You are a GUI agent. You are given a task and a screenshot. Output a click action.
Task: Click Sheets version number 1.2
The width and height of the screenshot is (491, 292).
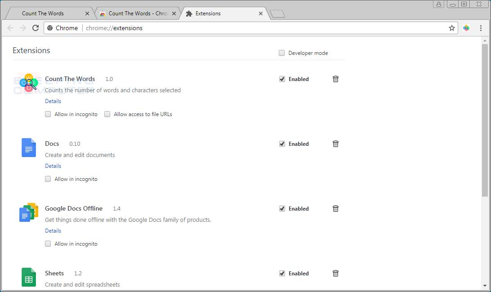(x=78, y=274)
